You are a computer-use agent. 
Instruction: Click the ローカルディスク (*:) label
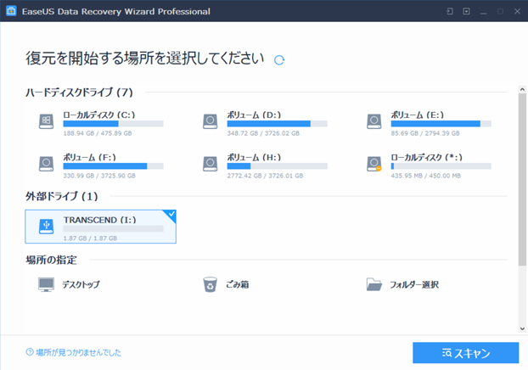click(426, 157)
